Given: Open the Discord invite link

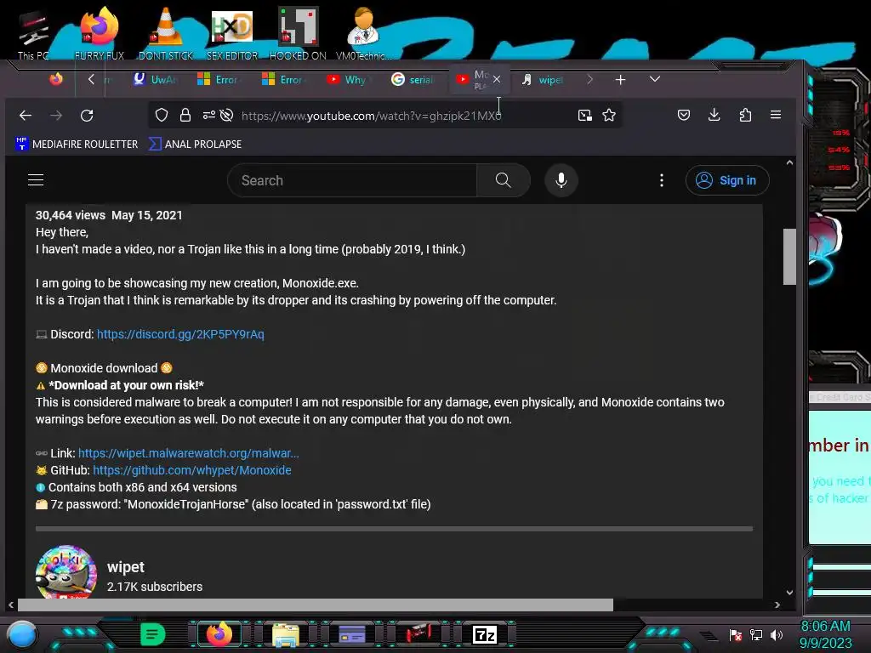Looking at the screenshot, I should pos(180,334).
